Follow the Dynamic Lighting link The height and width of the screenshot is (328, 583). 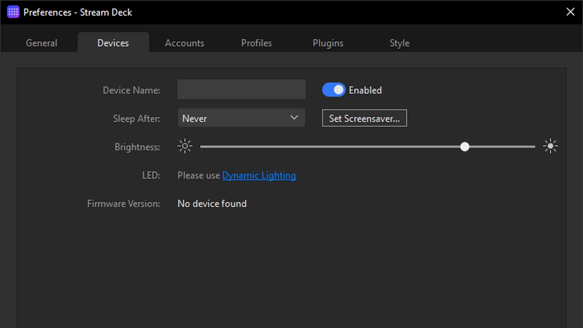tap(259, 175)
